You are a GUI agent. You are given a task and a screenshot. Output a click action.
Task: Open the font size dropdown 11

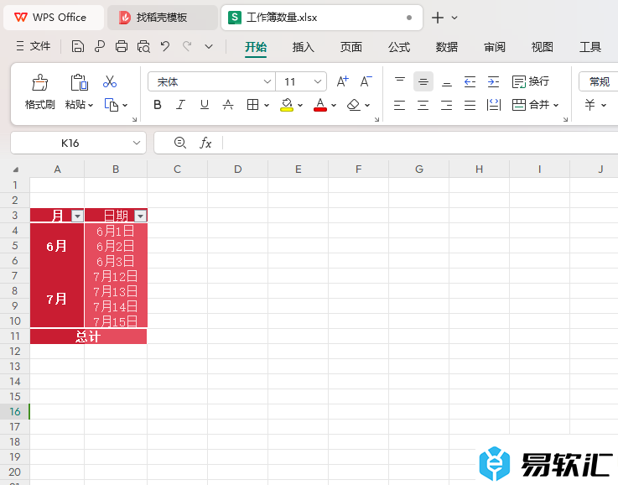(x=318, y=81)
